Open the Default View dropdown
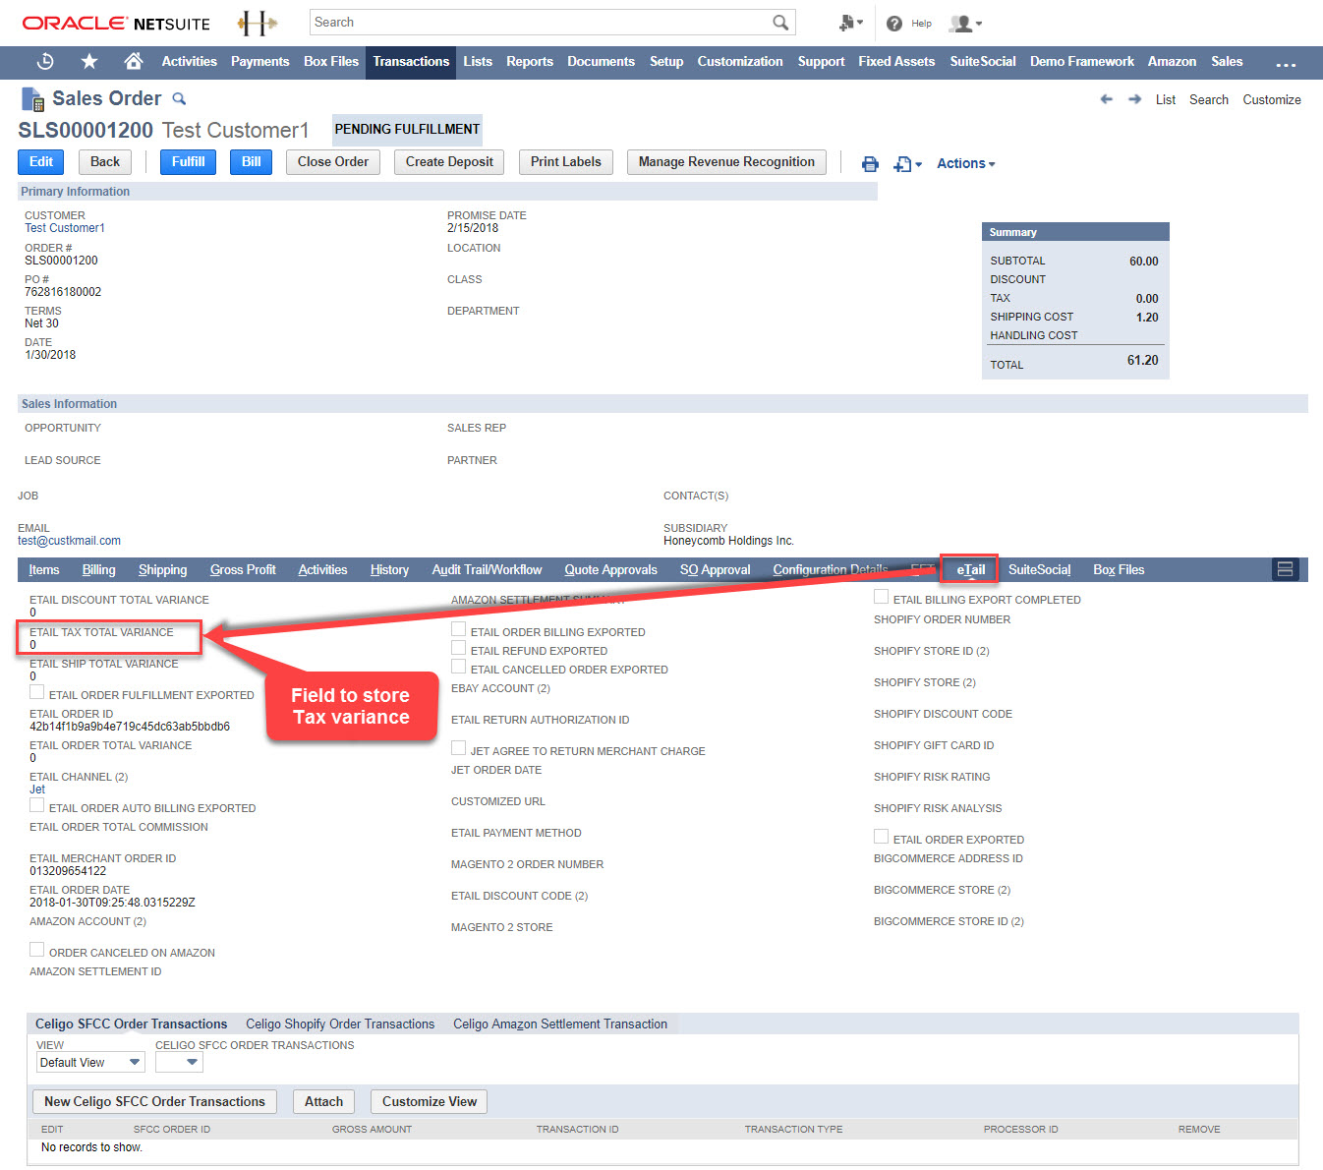 (89, 1062)
